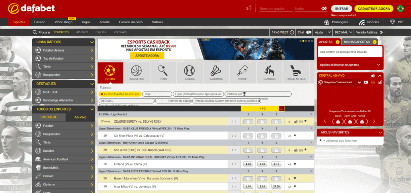Add ZELENIE BERETY match to favorites star
411x193 pixels.
305,121
